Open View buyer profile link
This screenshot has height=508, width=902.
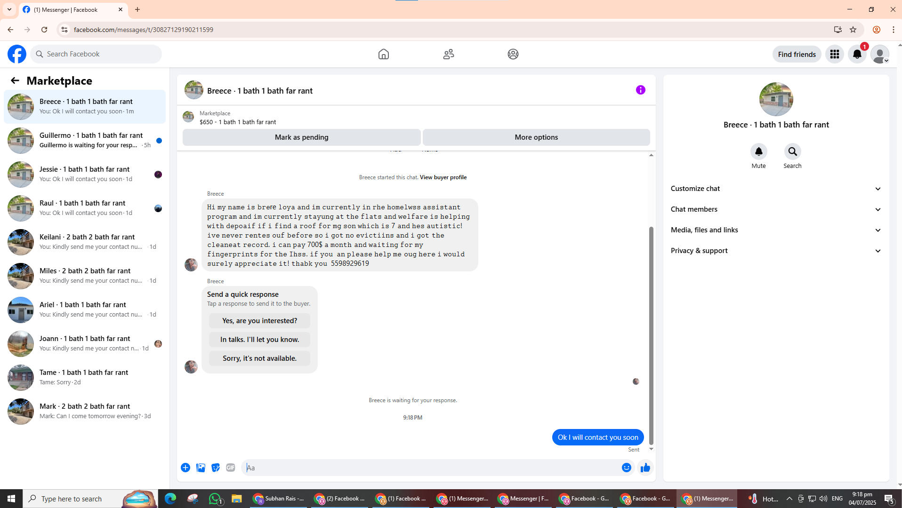point(443,177)
